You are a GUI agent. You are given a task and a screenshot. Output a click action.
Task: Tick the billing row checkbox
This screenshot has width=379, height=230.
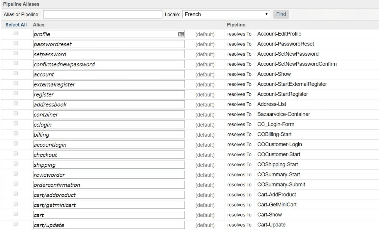[16, 134]
